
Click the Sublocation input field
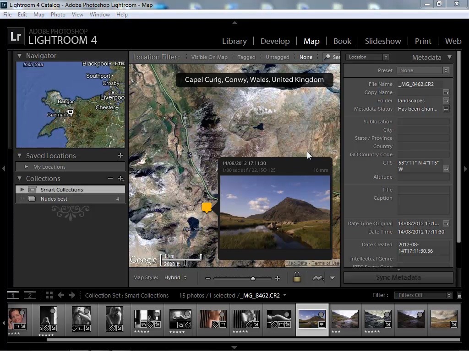(x=423, y=122)
